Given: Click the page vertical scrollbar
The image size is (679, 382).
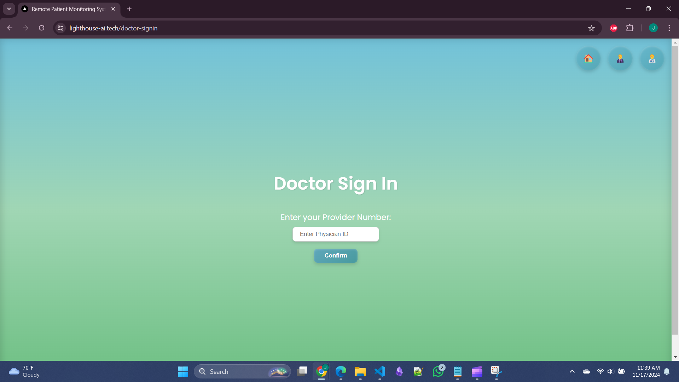Looking at the screenshot, I should (x=675, y=191).
